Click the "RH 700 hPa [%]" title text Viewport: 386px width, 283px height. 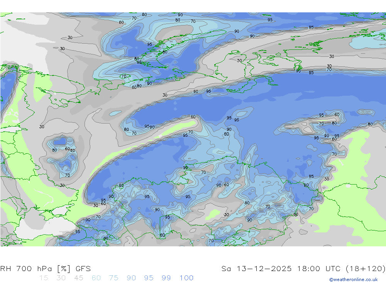point(36,268)
